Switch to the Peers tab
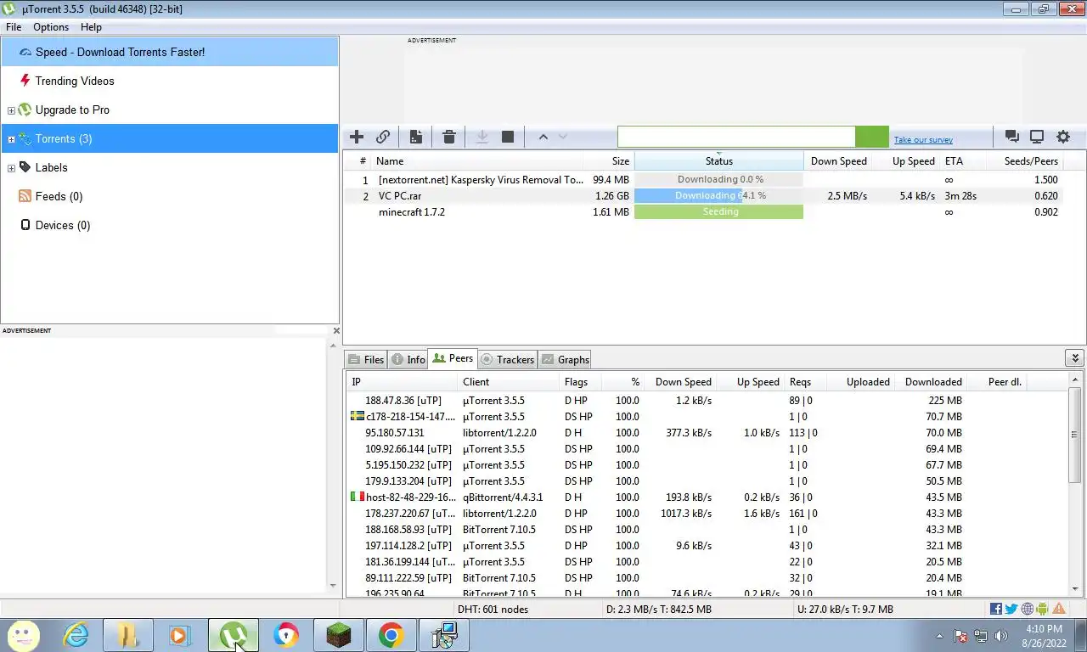This screenshot has height=652, width=1087. [x=453, y=358]
